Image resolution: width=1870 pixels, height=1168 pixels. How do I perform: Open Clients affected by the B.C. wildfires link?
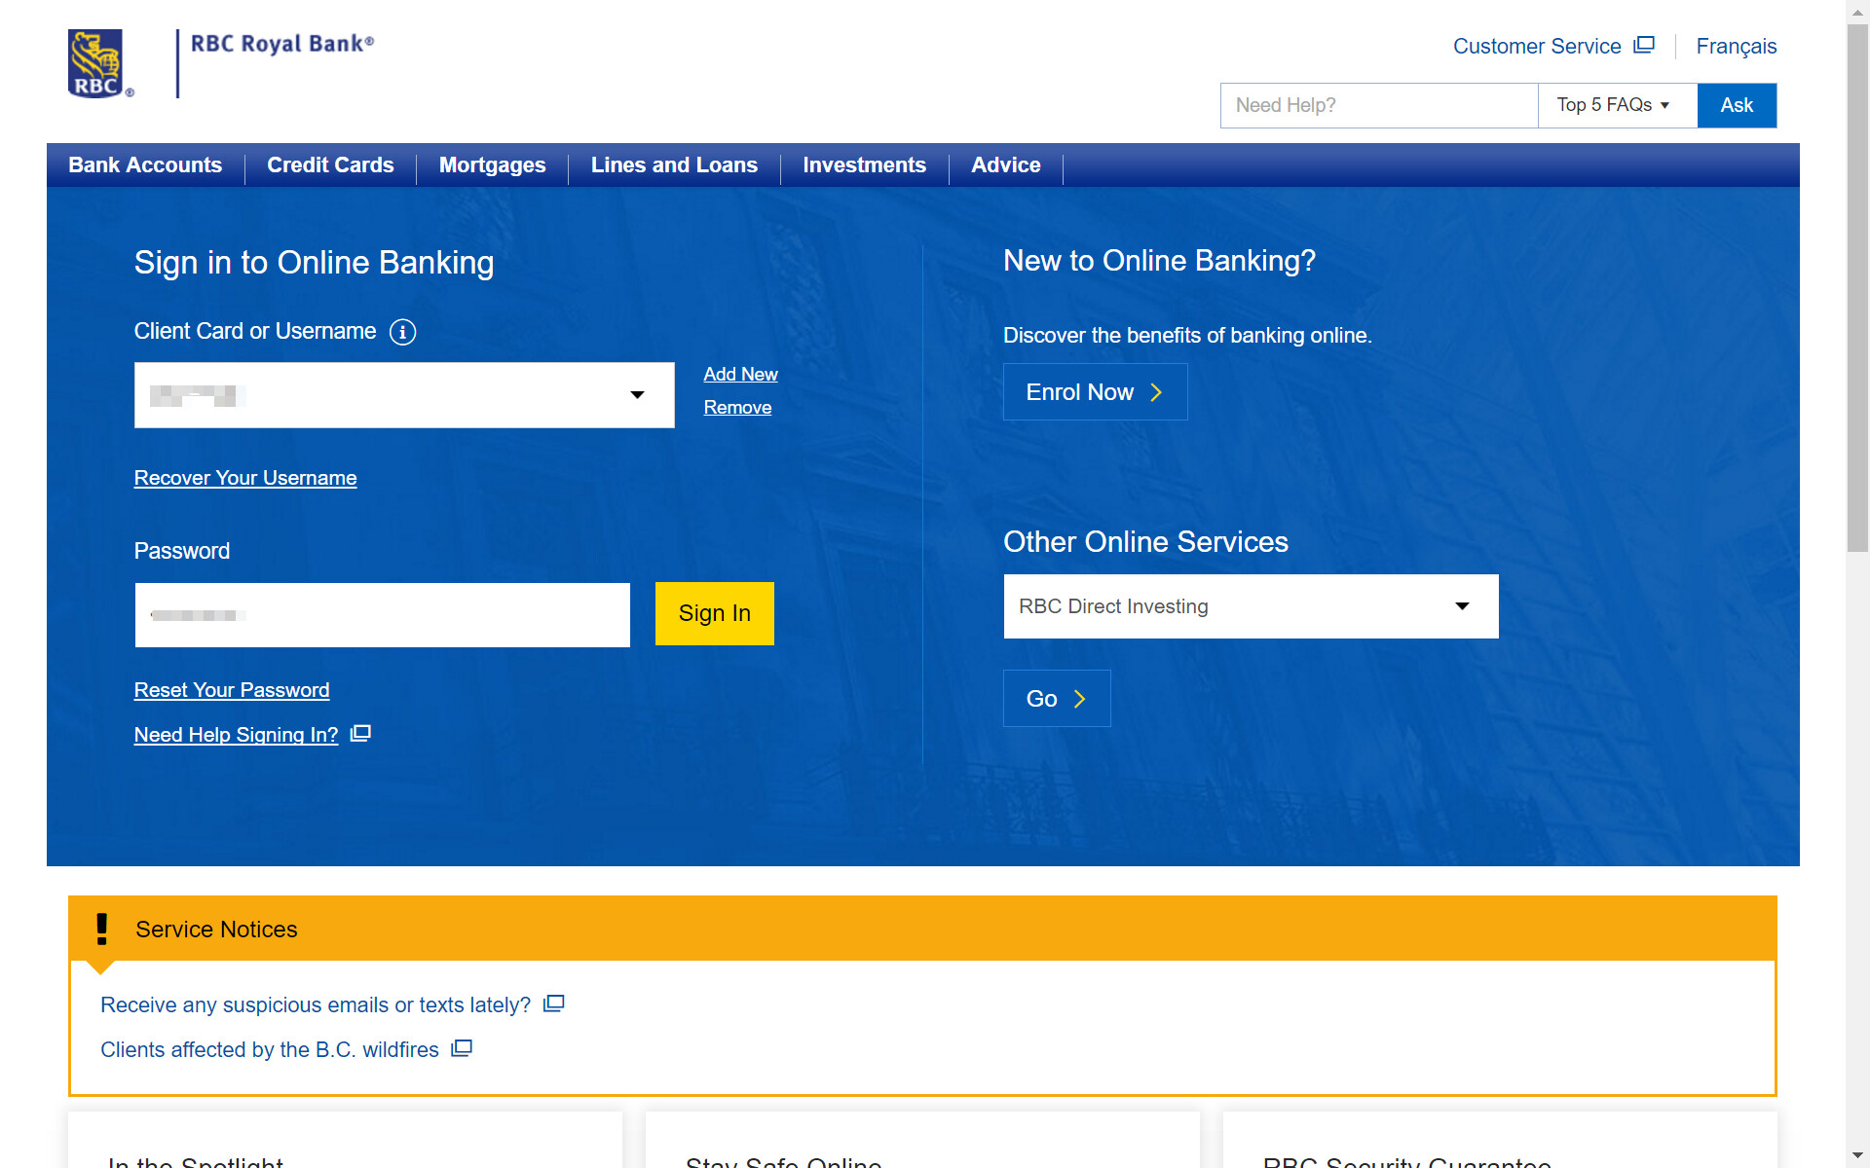[270, 1049]
